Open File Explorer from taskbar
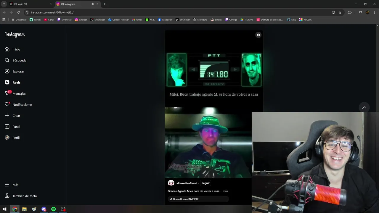This screenshot has height=213, width=379. click(24, 209)
